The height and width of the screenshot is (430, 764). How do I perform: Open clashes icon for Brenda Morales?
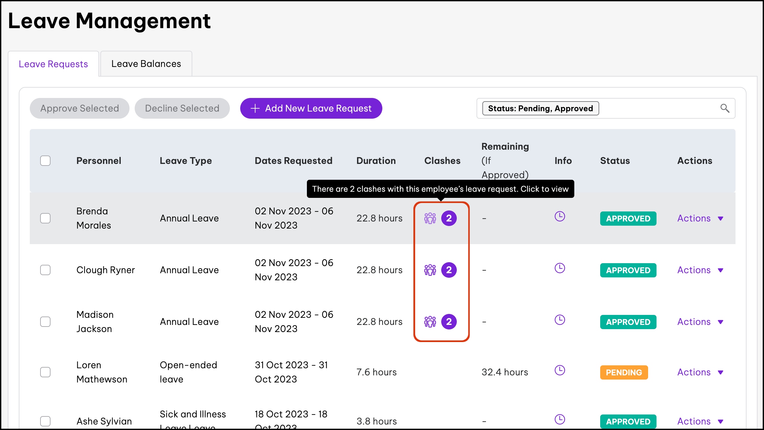point(430,219)
